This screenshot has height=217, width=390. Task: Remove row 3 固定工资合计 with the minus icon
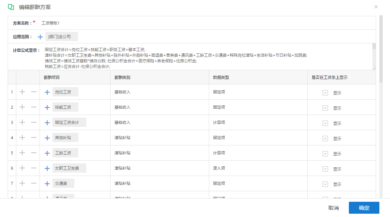coord(34,122)
